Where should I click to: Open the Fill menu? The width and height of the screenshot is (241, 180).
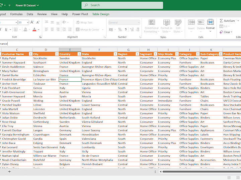pyautogui.click(x=225, y=26)
